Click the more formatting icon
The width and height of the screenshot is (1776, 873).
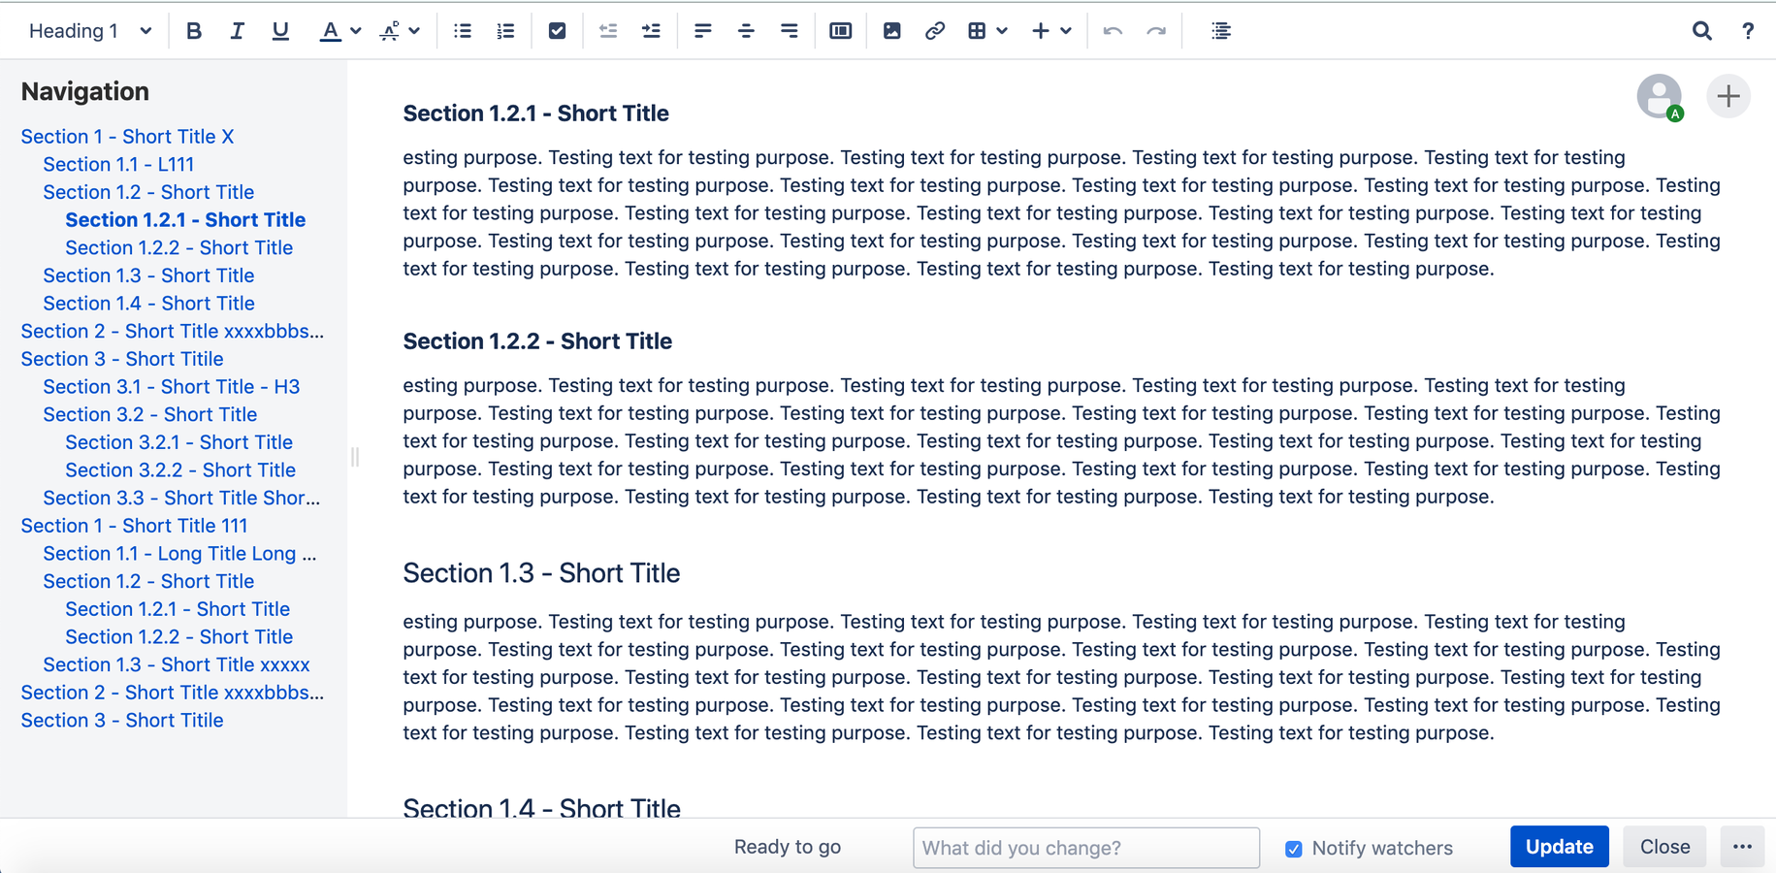[x=390, y=31]
